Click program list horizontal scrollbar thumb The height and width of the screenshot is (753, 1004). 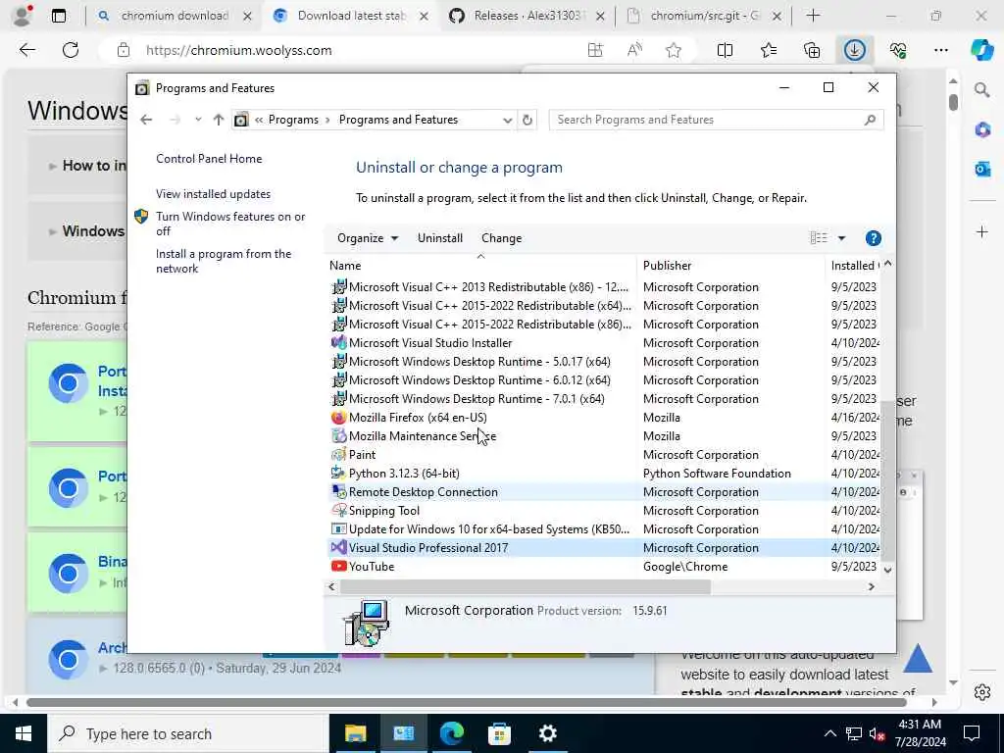tap(526, 586)
